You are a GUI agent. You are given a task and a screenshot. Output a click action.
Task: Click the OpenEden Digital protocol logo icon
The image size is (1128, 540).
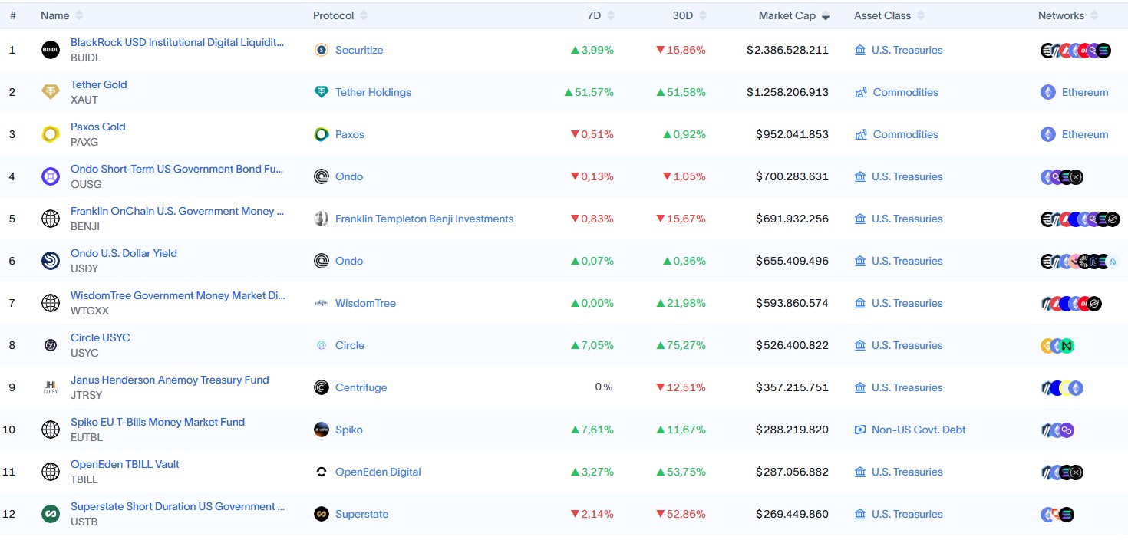(x=322, y=472)
